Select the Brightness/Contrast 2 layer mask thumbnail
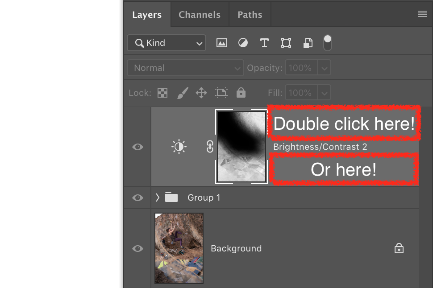The height and width of the screenshot is (288, 433). tap(241, 147)
